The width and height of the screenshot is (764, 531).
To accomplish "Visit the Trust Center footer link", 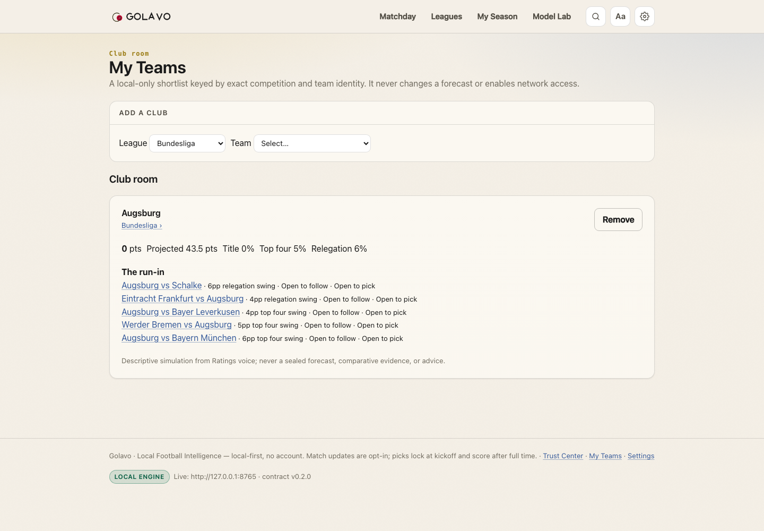I will point(563,456).
